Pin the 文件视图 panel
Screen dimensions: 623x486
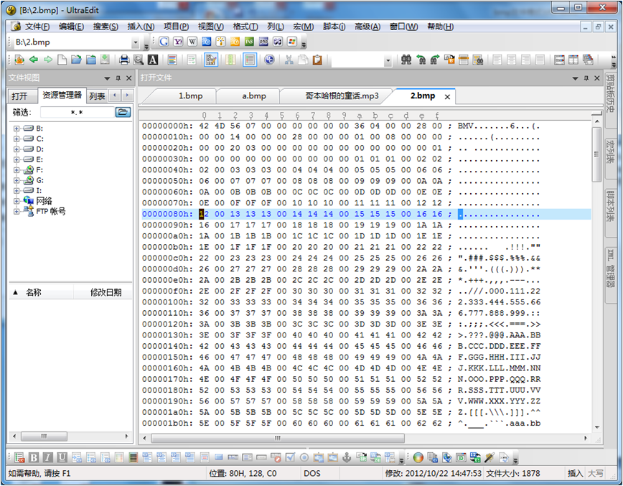(118, 78)
